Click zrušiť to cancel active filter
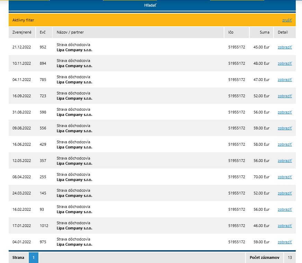302x263 pixels. 287,20
